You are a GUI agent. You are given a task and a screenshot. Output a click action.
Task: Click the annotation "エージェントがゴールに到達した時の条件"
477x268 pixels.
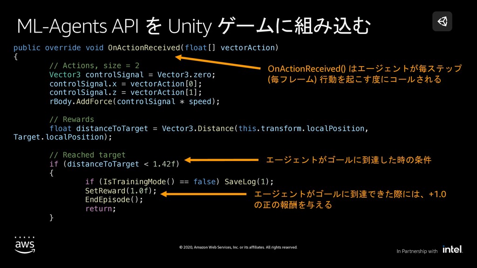tap(348, 160)
